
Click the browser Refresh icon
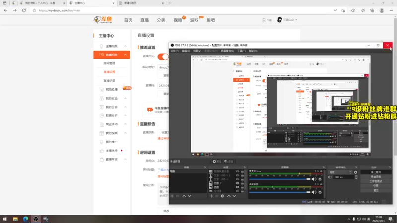click(24, 10)
